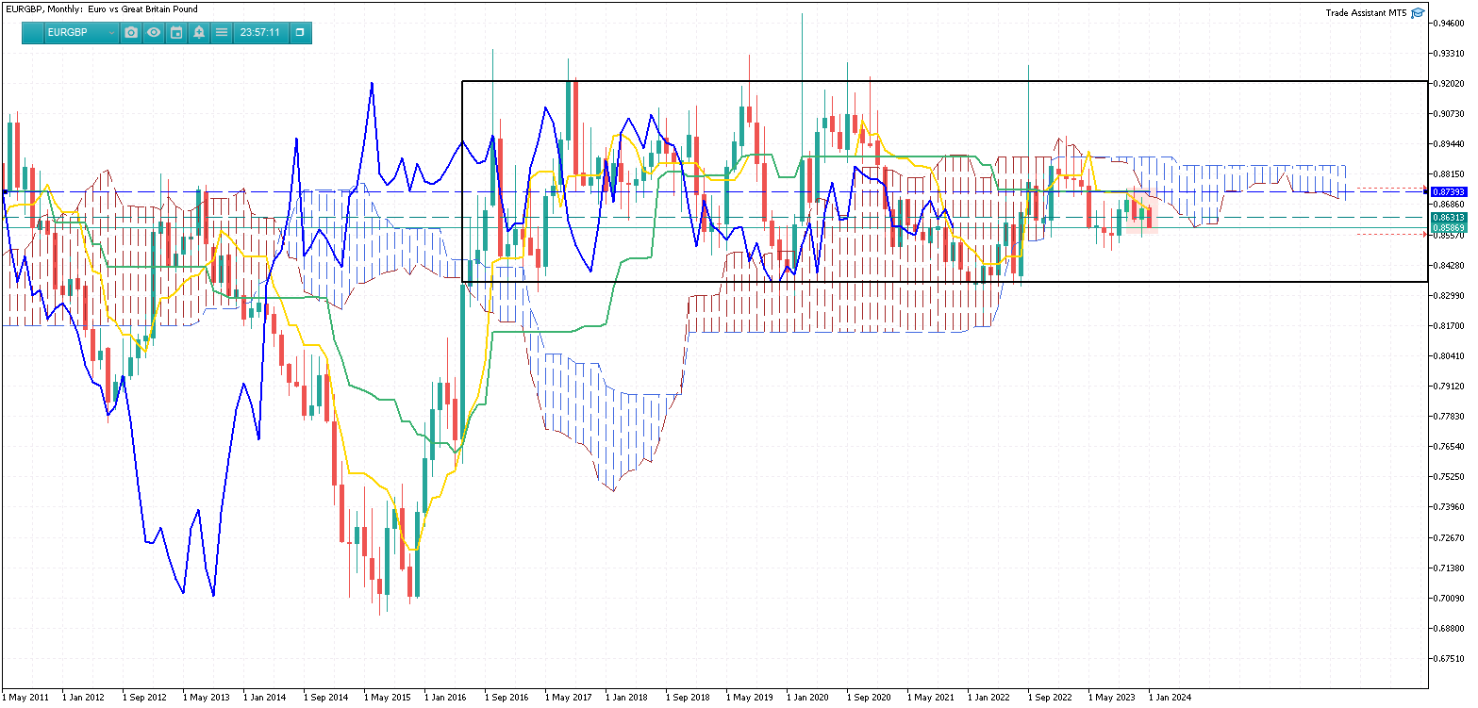
Task: Click the '1 Sep 2020' date label
Action: pos(869,699)
